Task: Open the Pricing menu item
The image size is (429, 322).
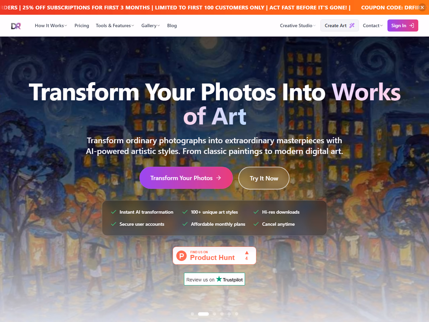Action: pos(82,25)
